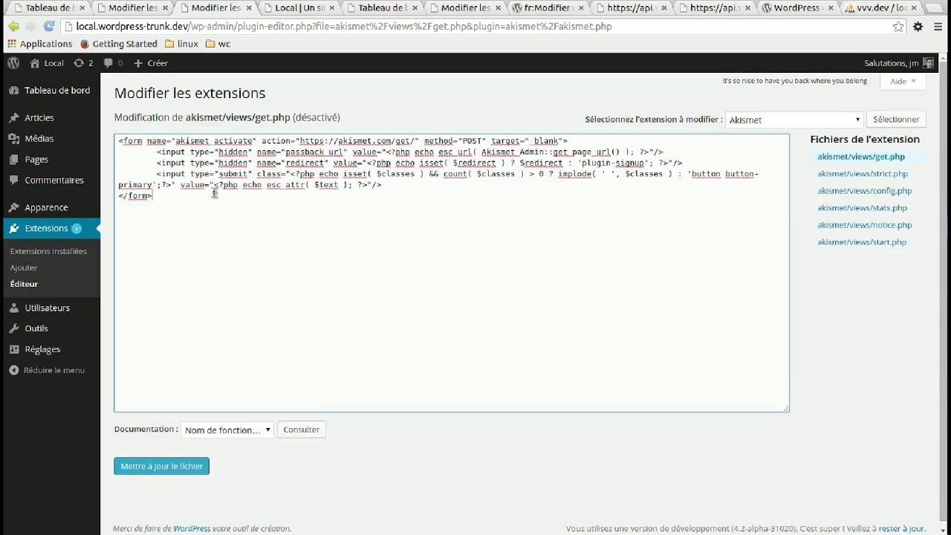Open file akismet/views/config.php
This screenshot has height=535, width=951.
[864, 191]
